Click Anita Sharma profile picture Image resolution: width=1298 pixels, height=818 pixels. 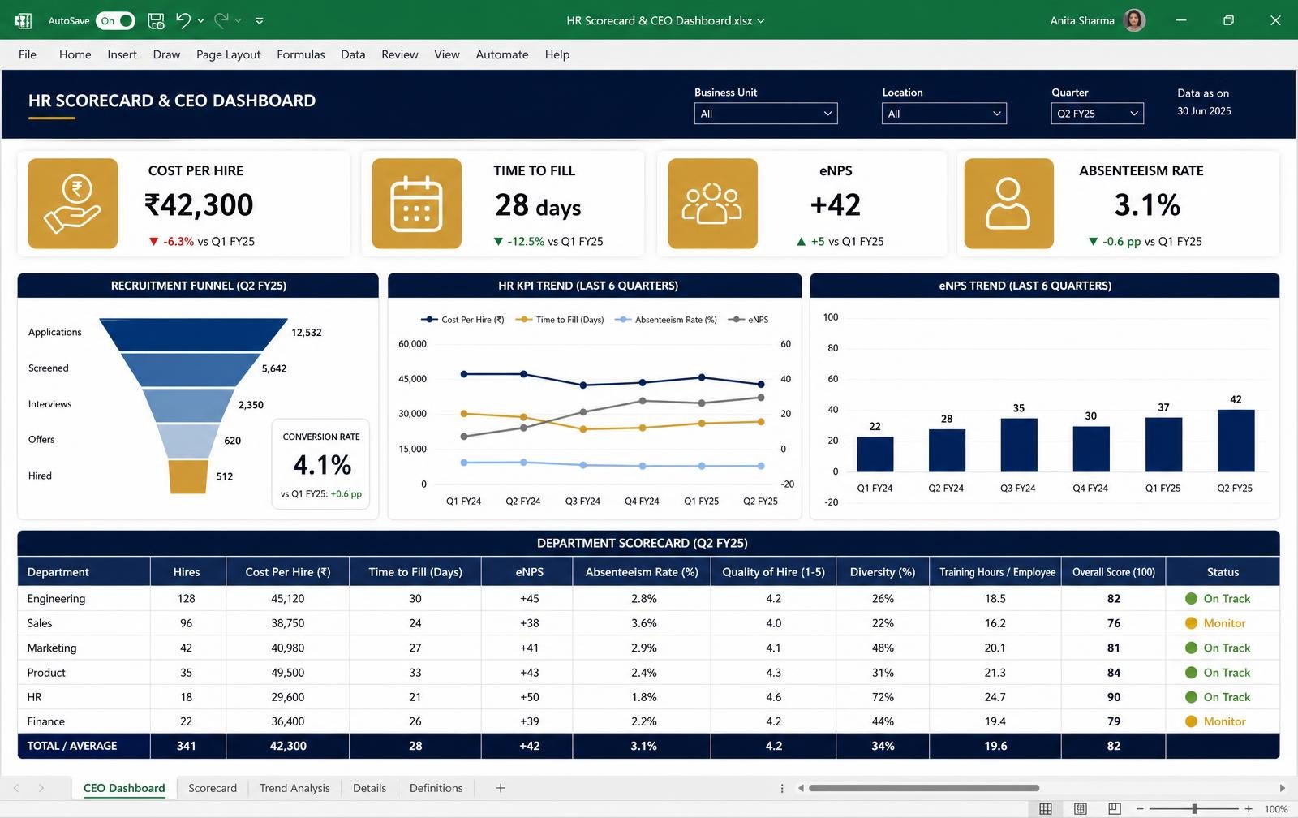pos(1134,20)
